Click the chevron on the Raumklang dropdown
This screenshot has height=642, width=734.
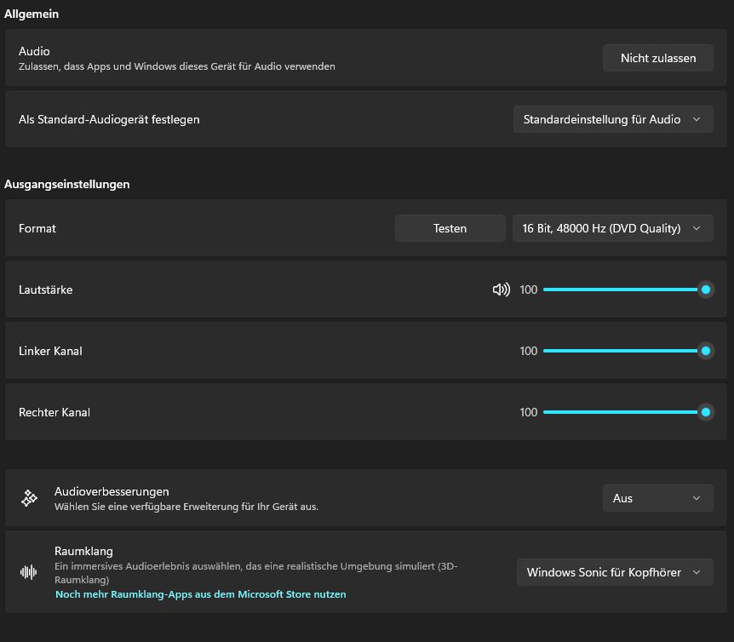pos(697,572)
